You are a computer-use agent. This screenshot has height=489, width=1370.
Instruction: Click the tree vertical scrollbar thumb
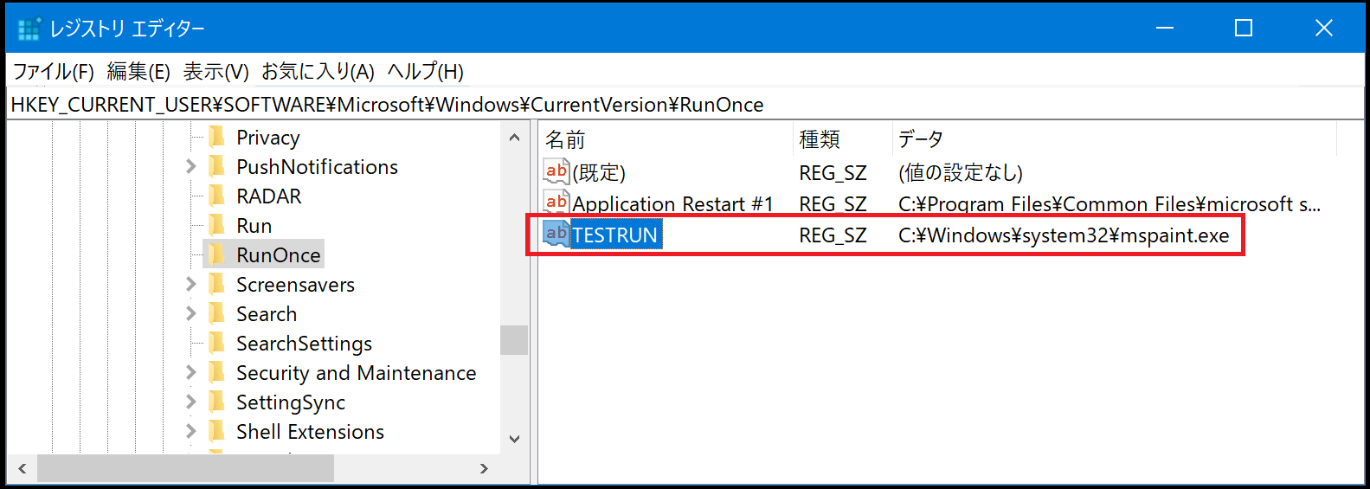click(x=514, y=339)
